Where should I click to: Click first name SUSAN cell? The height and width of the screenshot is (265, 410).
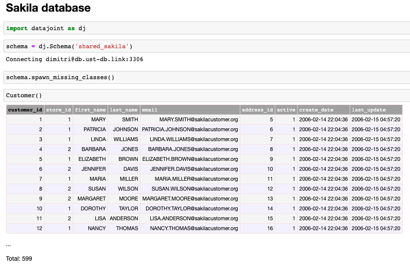90,189
